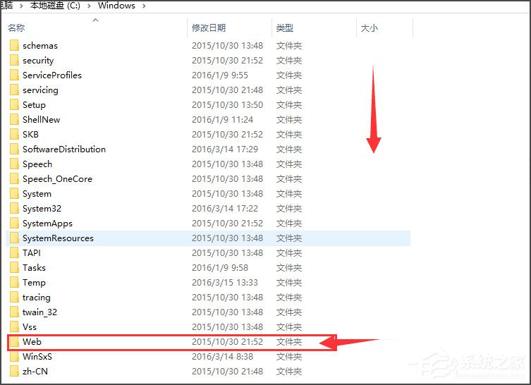Select the SystemResources folder row
Image resolution: width=531 pixels, height=385 pixels.
[x=58, y=238]
